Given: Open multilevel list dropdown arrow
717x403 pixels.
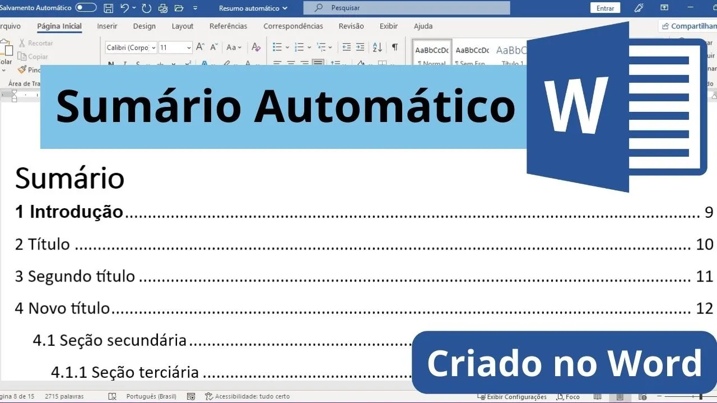Looking at the screenshot, I should (330, 48).
